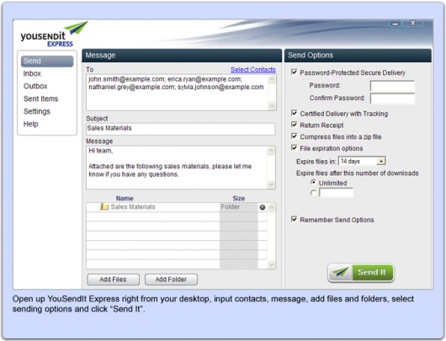Screen dimensions: 446x341
Task: Open Settings in the sidebar
Action: point(37,111)
